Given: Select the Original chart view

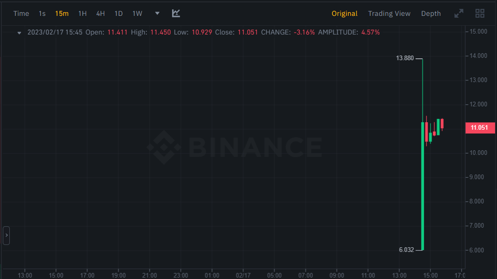Looking at the screenshot, I should click(x=345, y=14).
